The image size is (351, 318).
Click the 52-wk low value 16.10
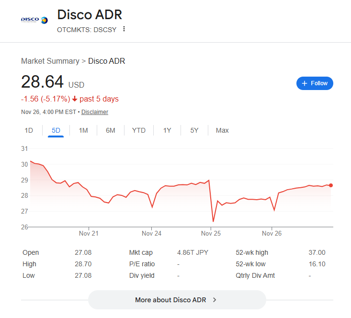(x=317, y=264)
